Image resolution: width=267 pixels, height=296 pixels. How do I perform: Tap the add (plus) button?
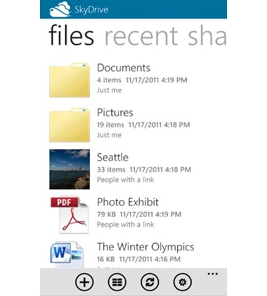[85, 282]
